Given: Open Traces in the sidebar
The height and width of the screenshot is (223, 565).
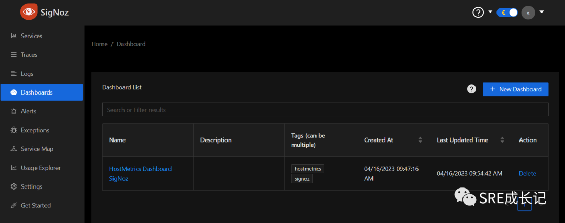Looking at the screenshot, I should point(42,55).
